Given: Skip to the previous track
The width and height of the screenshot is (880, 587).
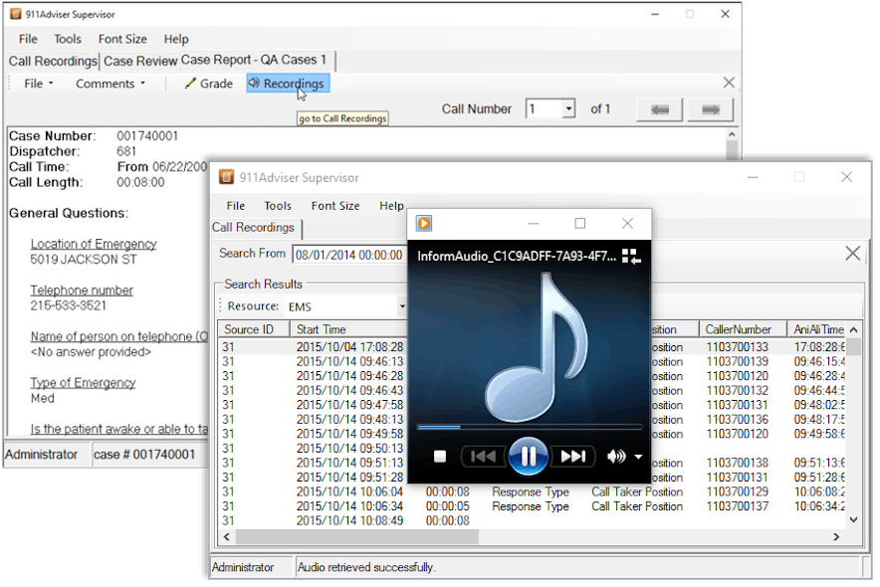Looking at the screenshot, I should (x=484, y=455).
